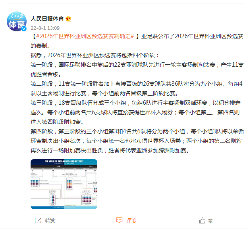The width and height of the screenshot is (249, 229).
Task: Click the dark blue header of chart image
Action: coord(64,162)
